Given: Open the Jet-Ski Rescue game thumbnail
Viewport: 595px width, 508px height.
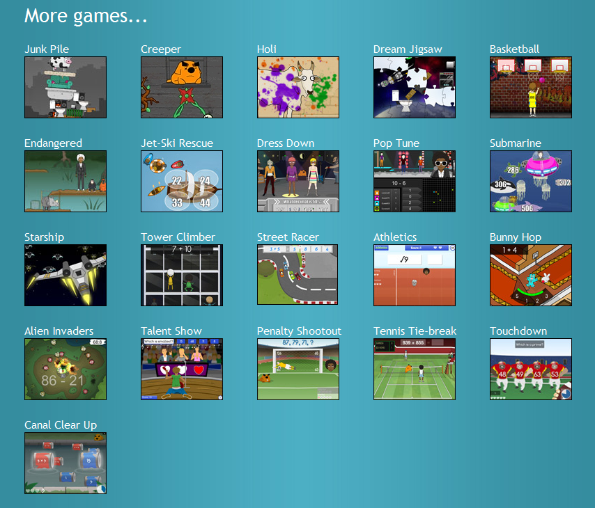Looking at the screenshot, I should (182, 181).
